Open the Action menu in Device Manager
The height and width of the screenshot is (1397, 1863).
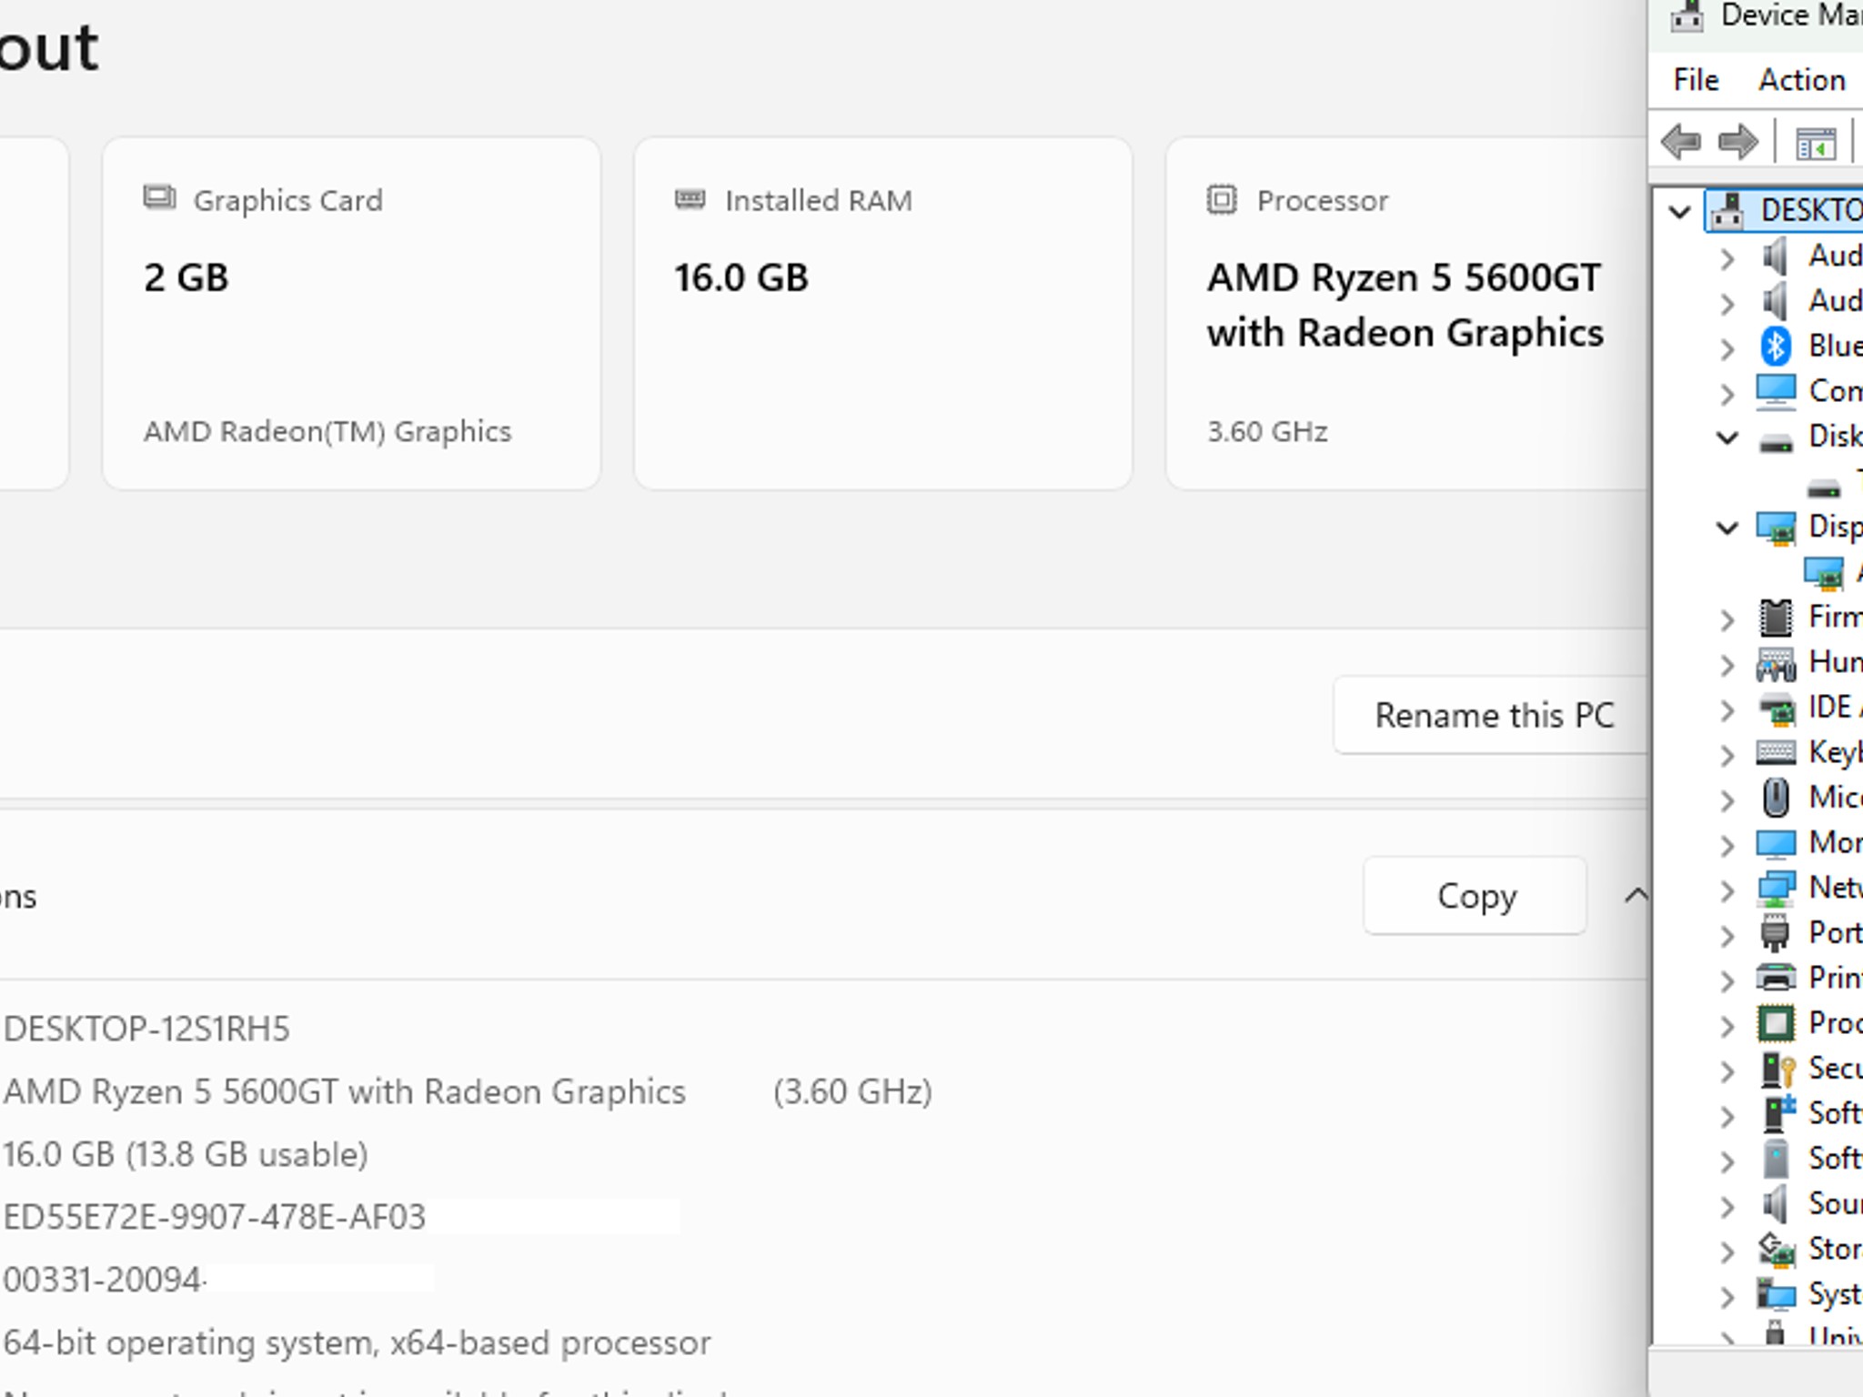click(1802, 80)
